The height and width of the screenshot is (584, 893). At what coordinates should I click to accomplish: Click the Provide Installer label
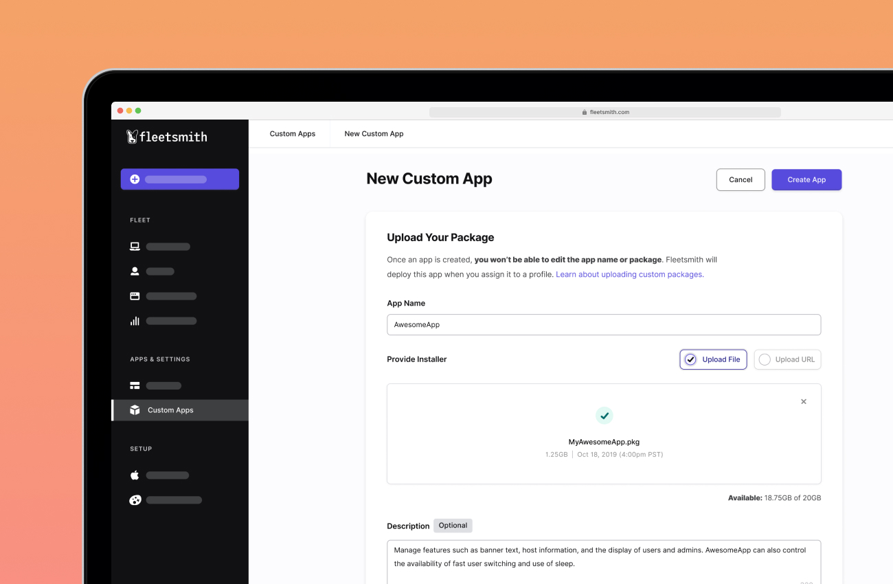tap(417, 359)
